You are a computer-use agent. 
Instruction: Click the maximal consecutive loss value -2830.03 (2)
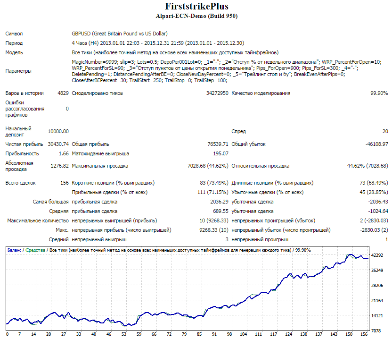pos(374,230)
